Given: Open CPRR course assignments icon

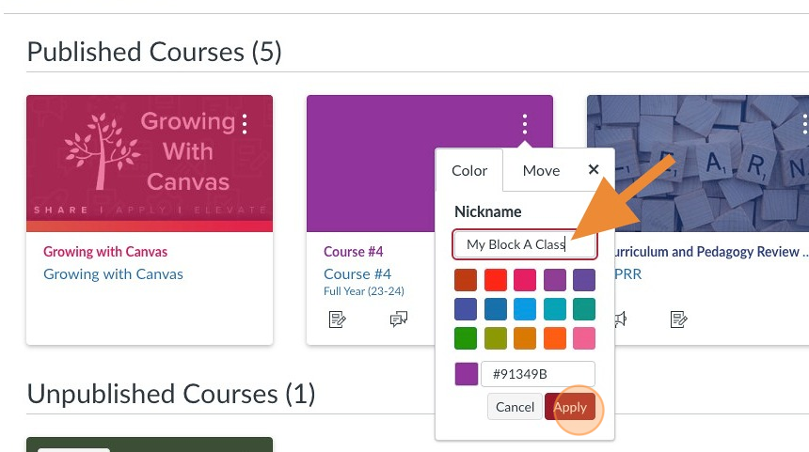Looking at the screenshot, I should point(678,320).
